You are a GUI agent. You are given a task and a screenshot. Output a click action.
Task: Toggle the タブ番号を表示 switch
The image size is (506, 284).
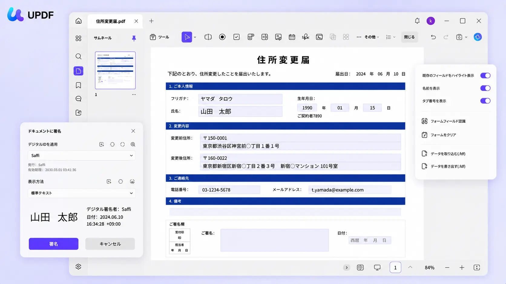[x=485, y=101]
